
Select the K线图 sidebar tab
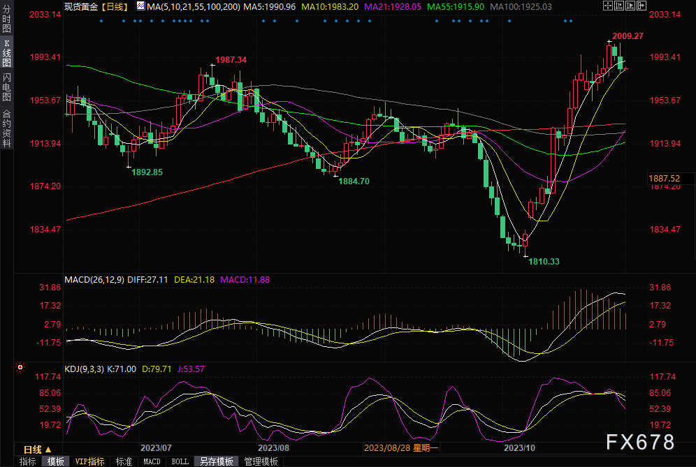pyautogui.click(x=7, y=52)
